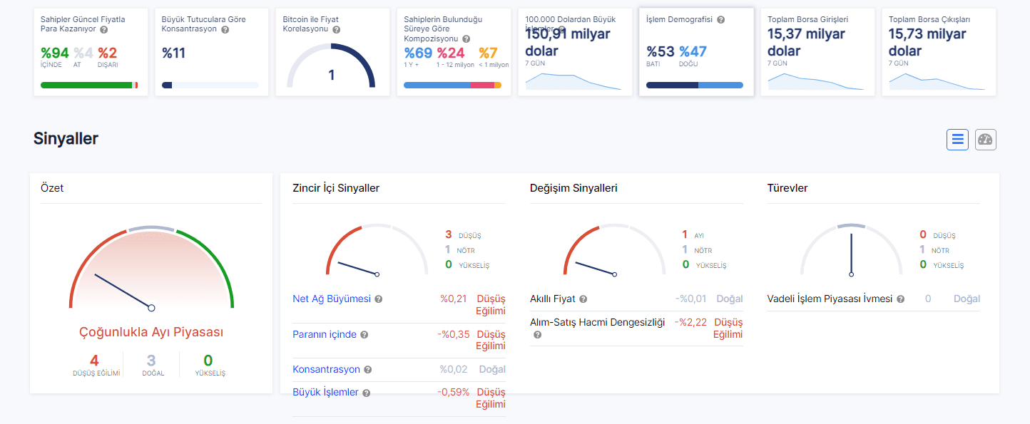Click the Batı/Doğu demographic bar
1030x424 pixels.
tap(694, 86)
